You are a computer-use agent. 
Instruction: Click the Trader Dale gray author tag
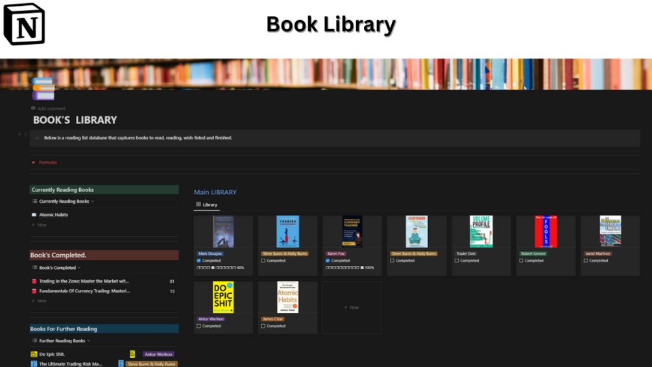point(466,254)
